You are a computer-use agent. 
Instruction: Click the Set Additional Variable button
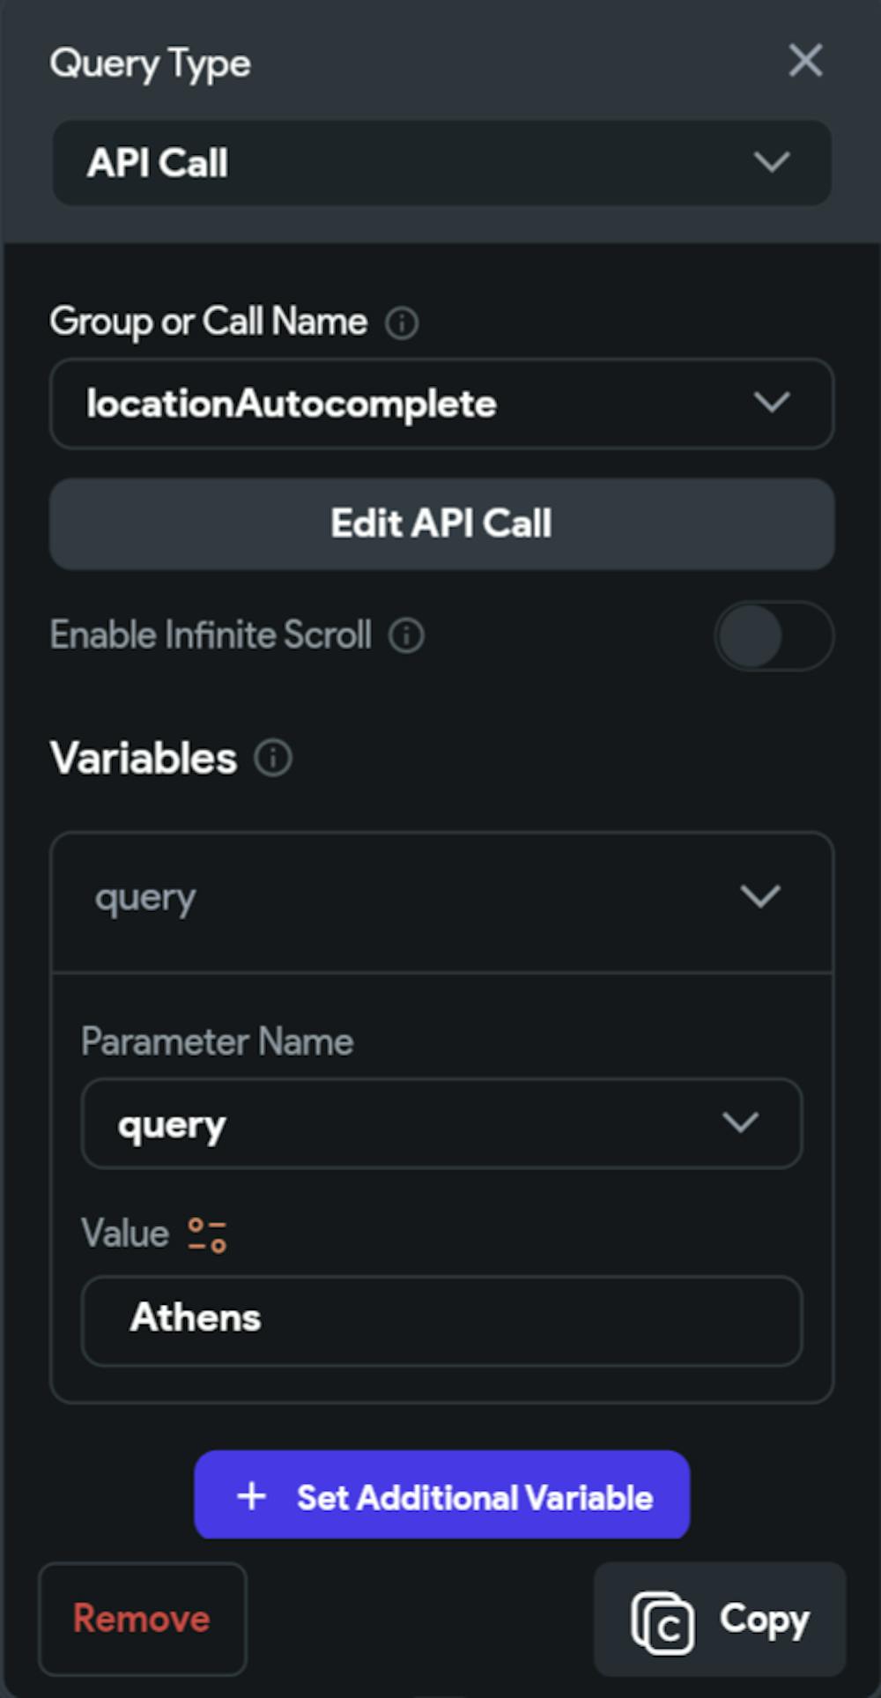441,1495
